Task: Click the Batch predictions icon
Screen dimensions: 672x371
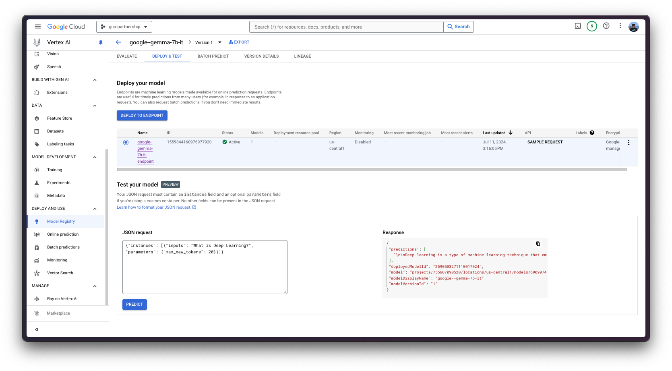Action: point(37,247)
